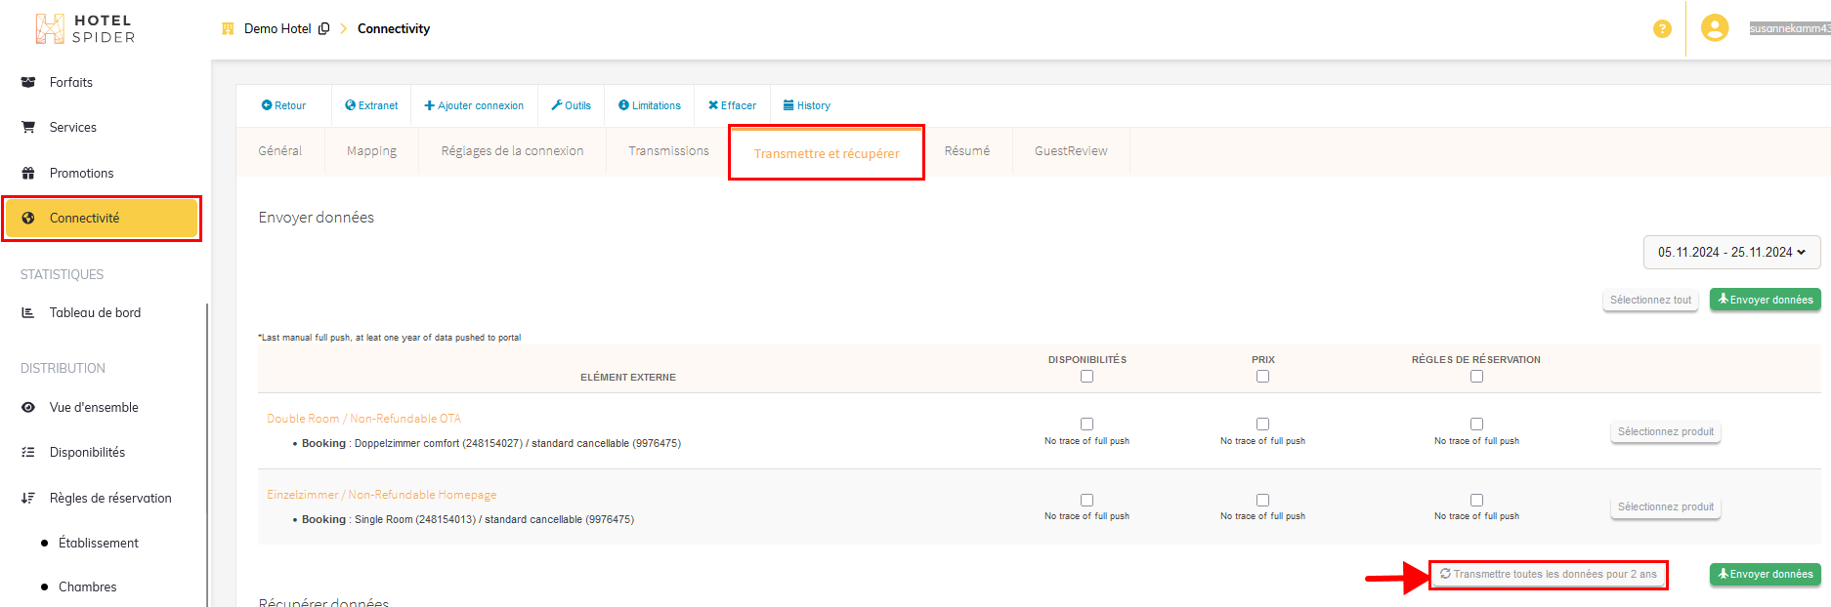
Task: Click the Effacer X icon
Action: coord(713,105)
